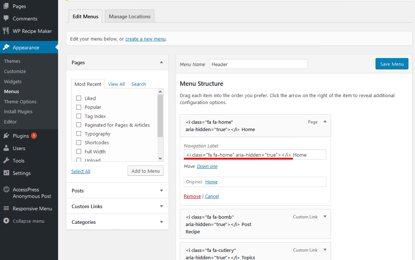
Task: Click the Plugins plug icon
Action: (6, 136)
